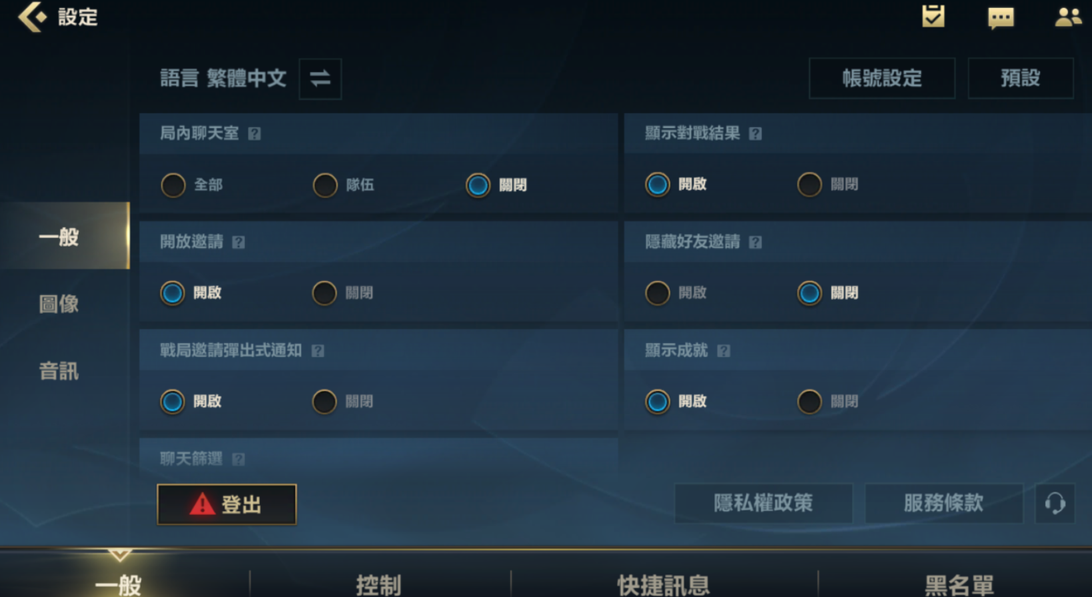The width and height of the screenshot is (1092, 597).
Task: Select 全部 for in-game chat
Action: 173,185
